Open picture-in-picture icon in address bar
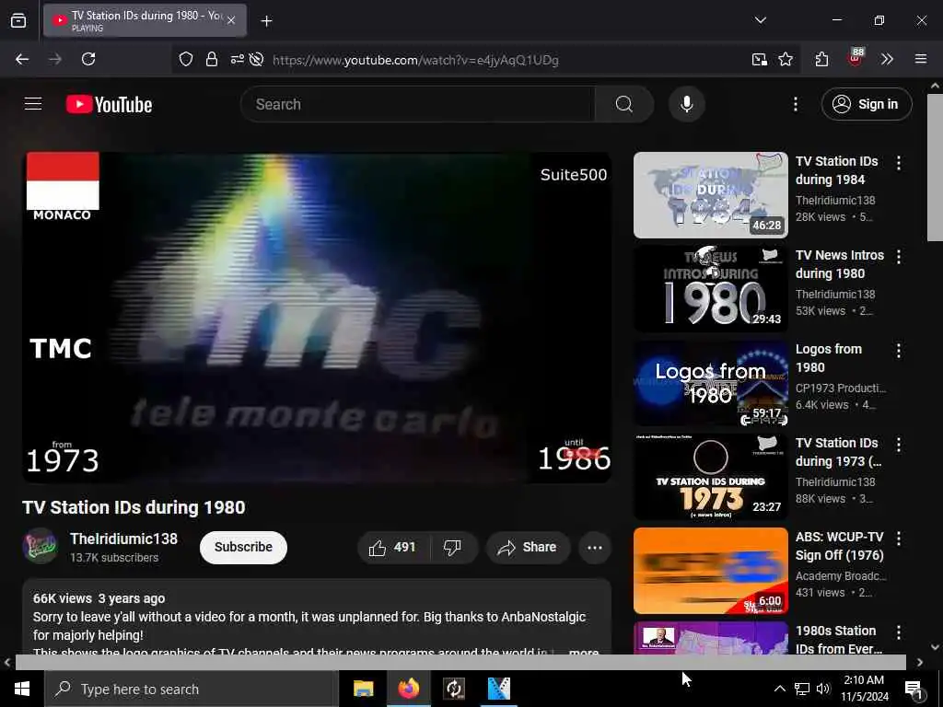The height and width of the screenshot is (707, 943). pos(760,59)
